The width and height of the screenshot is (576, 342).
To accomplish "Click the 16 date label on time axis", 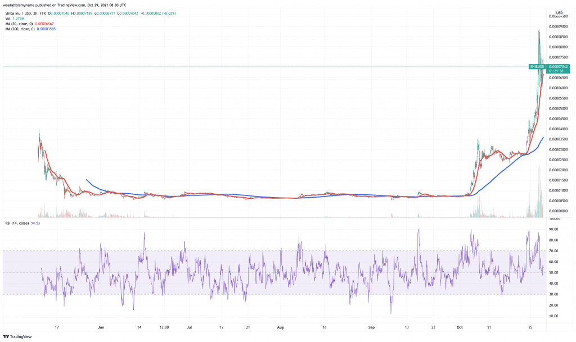I will (x=325, y=327).
